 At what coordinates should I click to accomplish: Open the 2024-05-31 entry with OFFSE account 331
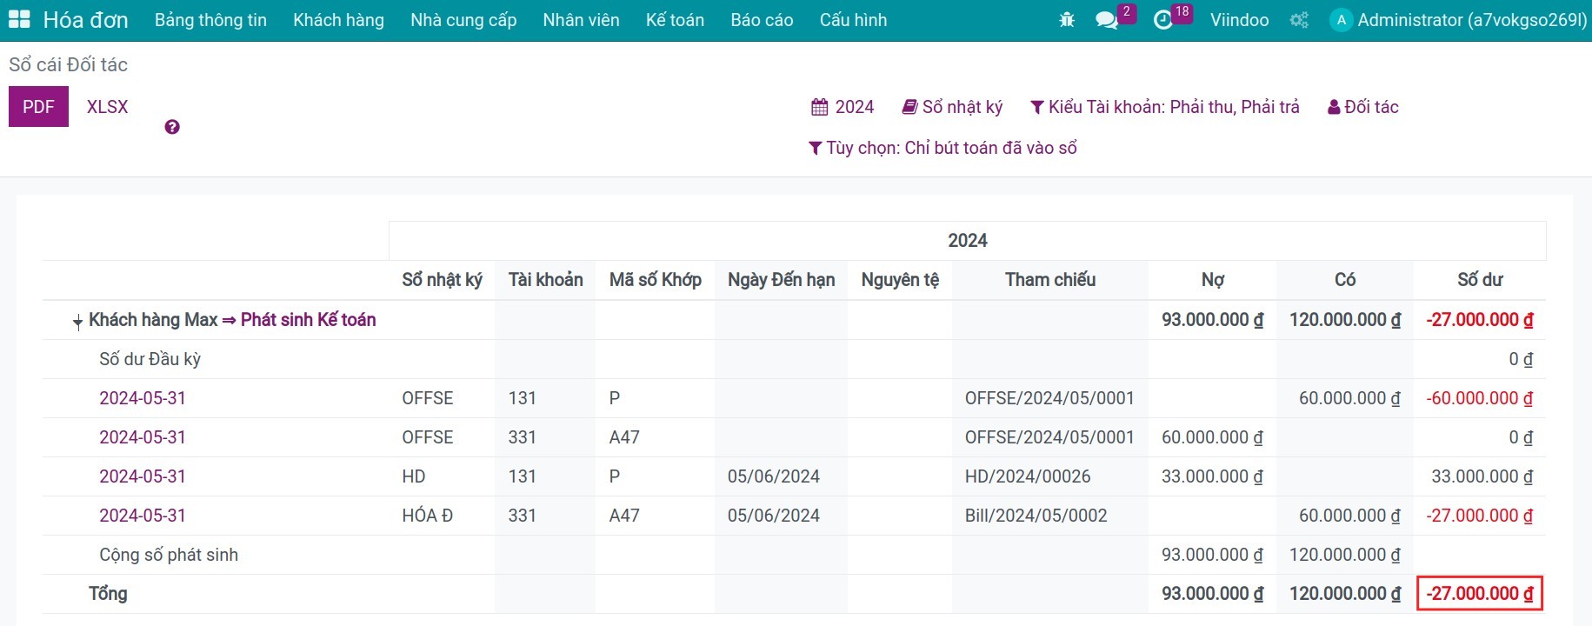coord(143,437)
